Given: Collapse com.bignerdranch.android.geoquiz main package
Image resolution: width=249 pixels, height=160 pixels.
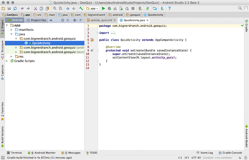Looking at the screenshot, I should pyautogui.click(x=16, y=39).
